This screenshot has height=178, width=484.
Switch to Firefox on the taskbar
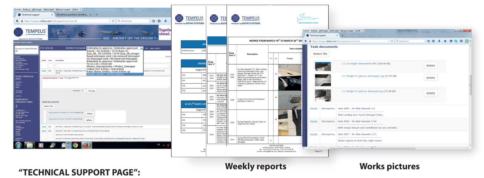(x=87, y=145)
